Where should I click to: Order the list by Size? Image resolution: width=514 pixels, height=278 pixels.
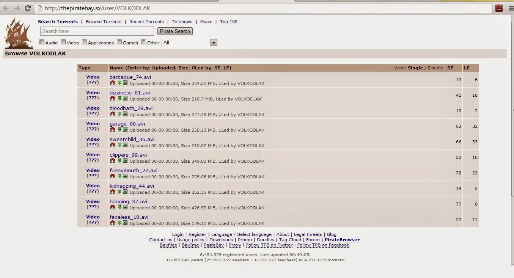[x=182, y=68]
